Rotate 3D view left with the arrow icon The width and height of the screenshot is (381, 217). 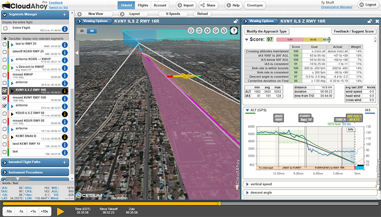[216, 30]
